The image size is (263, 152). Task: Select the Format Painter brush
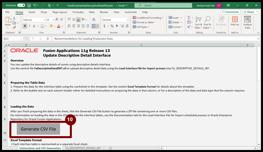point(14,27)
